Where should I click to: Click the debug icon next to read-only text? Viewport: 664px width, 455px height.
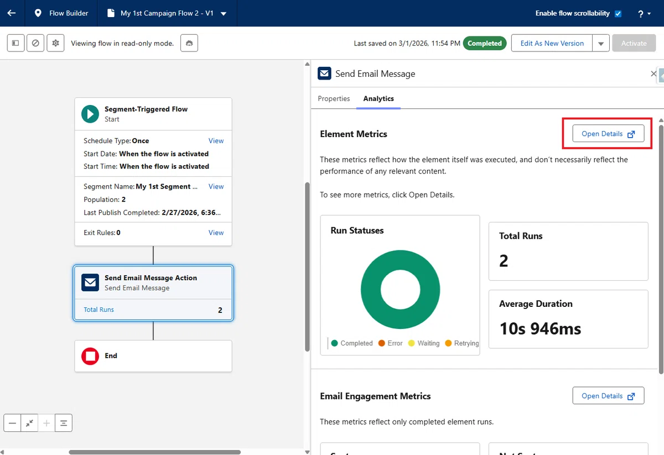[189, 43]
